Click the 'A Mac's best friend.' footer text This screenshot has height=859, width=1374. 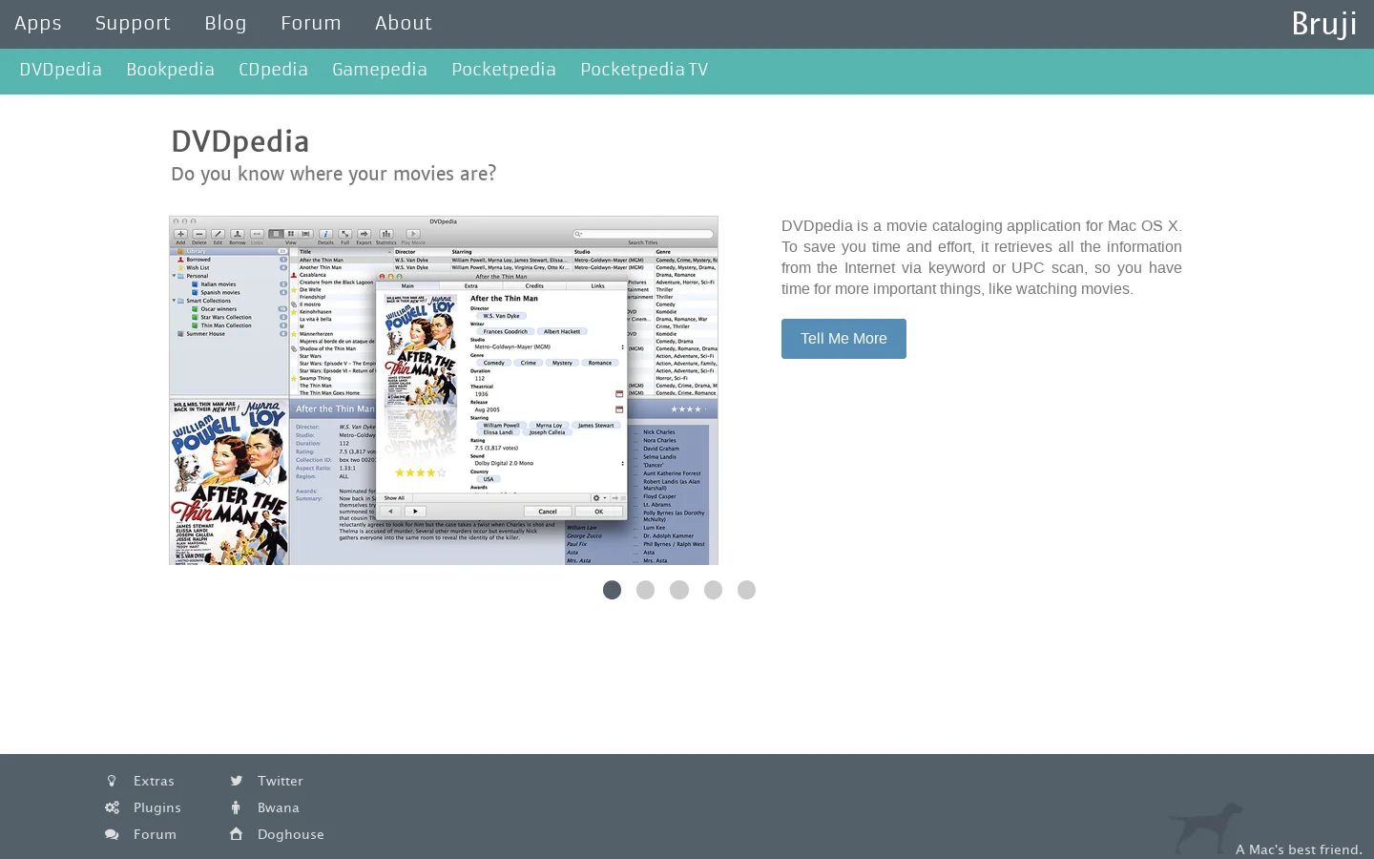(1299, 849)
